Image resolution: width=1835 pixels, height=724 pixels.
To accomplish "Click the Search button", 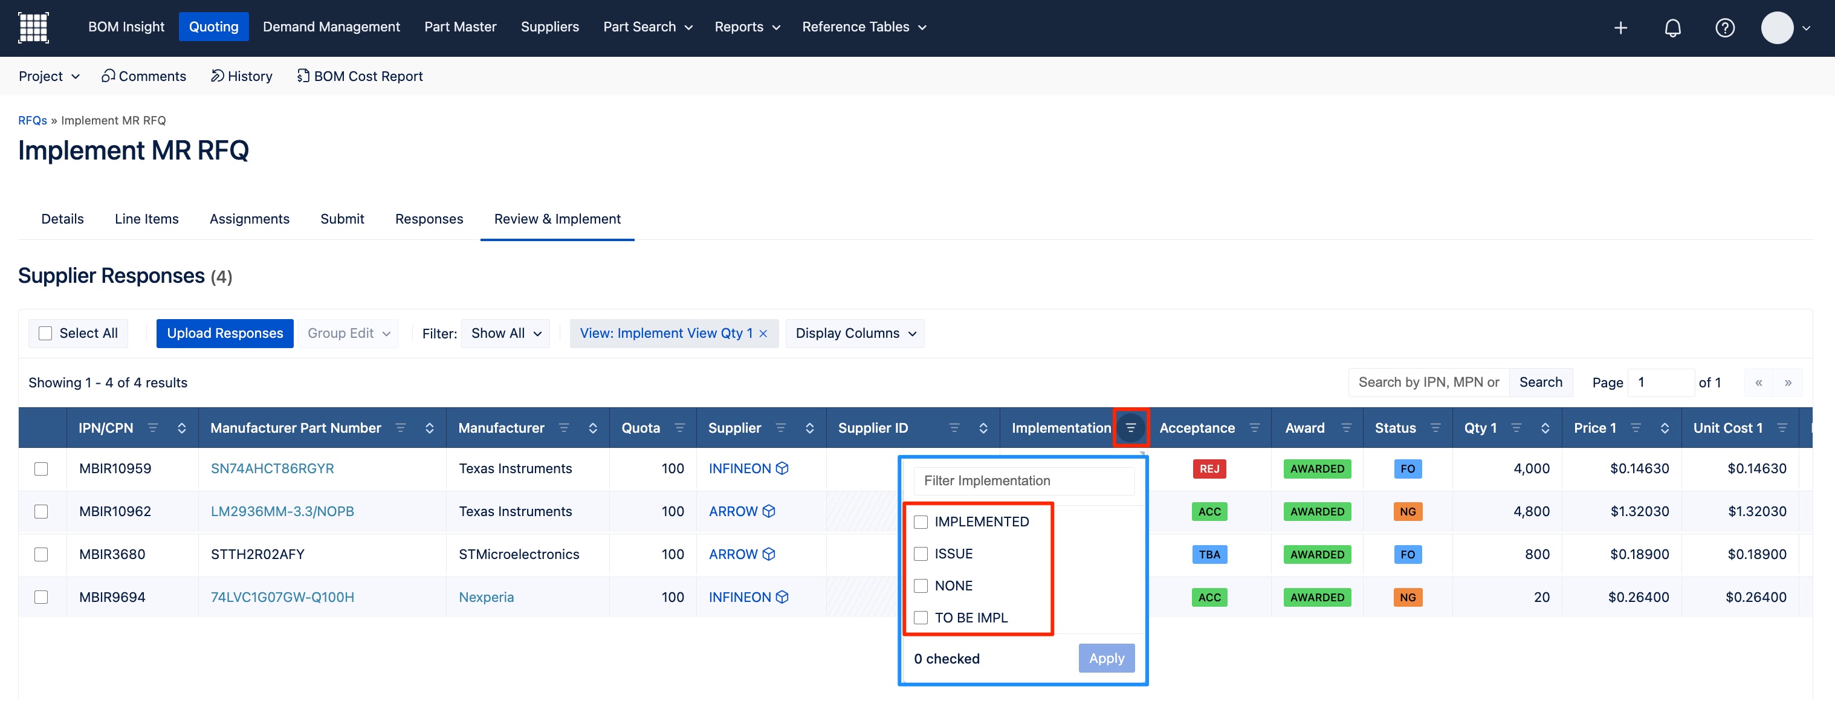I will coord(1541,383).
